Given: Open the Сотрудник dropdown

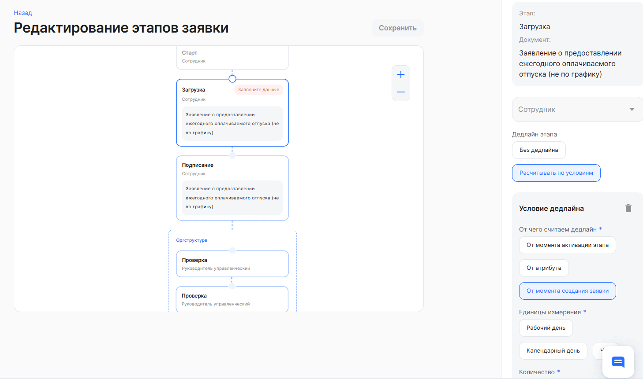Looking at the screenshot, I should click(577, 109).
